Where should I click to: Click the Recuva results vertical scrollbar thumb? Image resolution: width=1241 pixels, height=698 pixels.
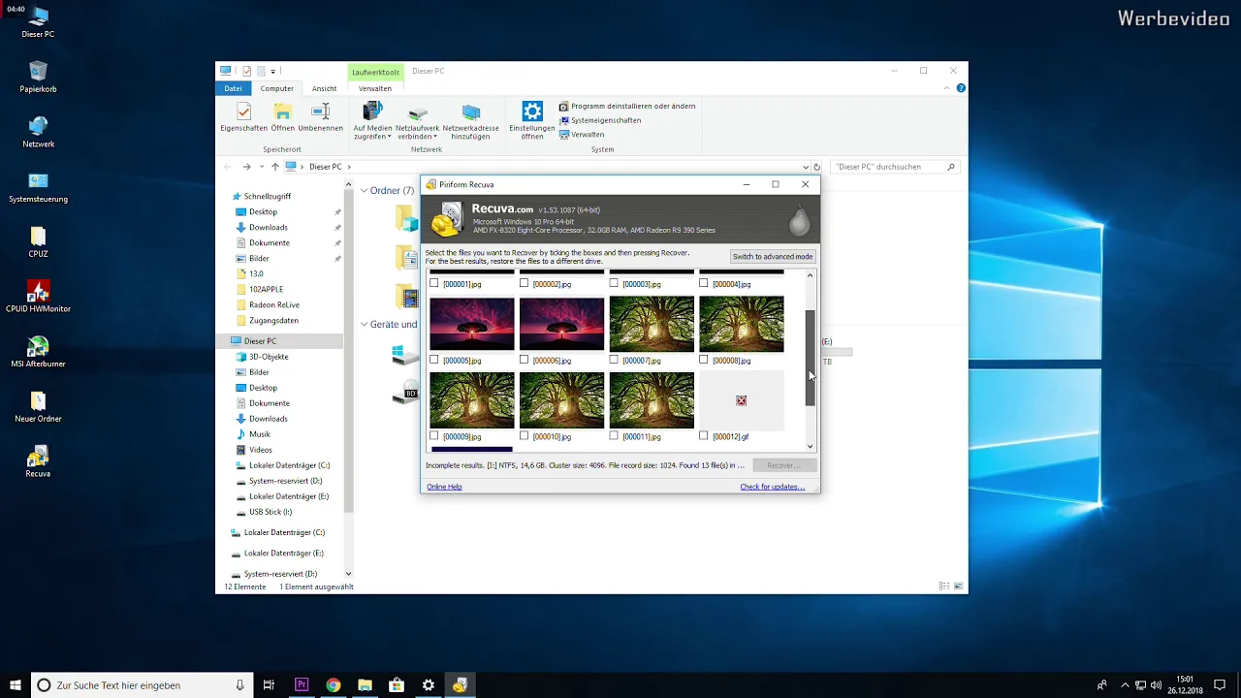tap(811, 358)
